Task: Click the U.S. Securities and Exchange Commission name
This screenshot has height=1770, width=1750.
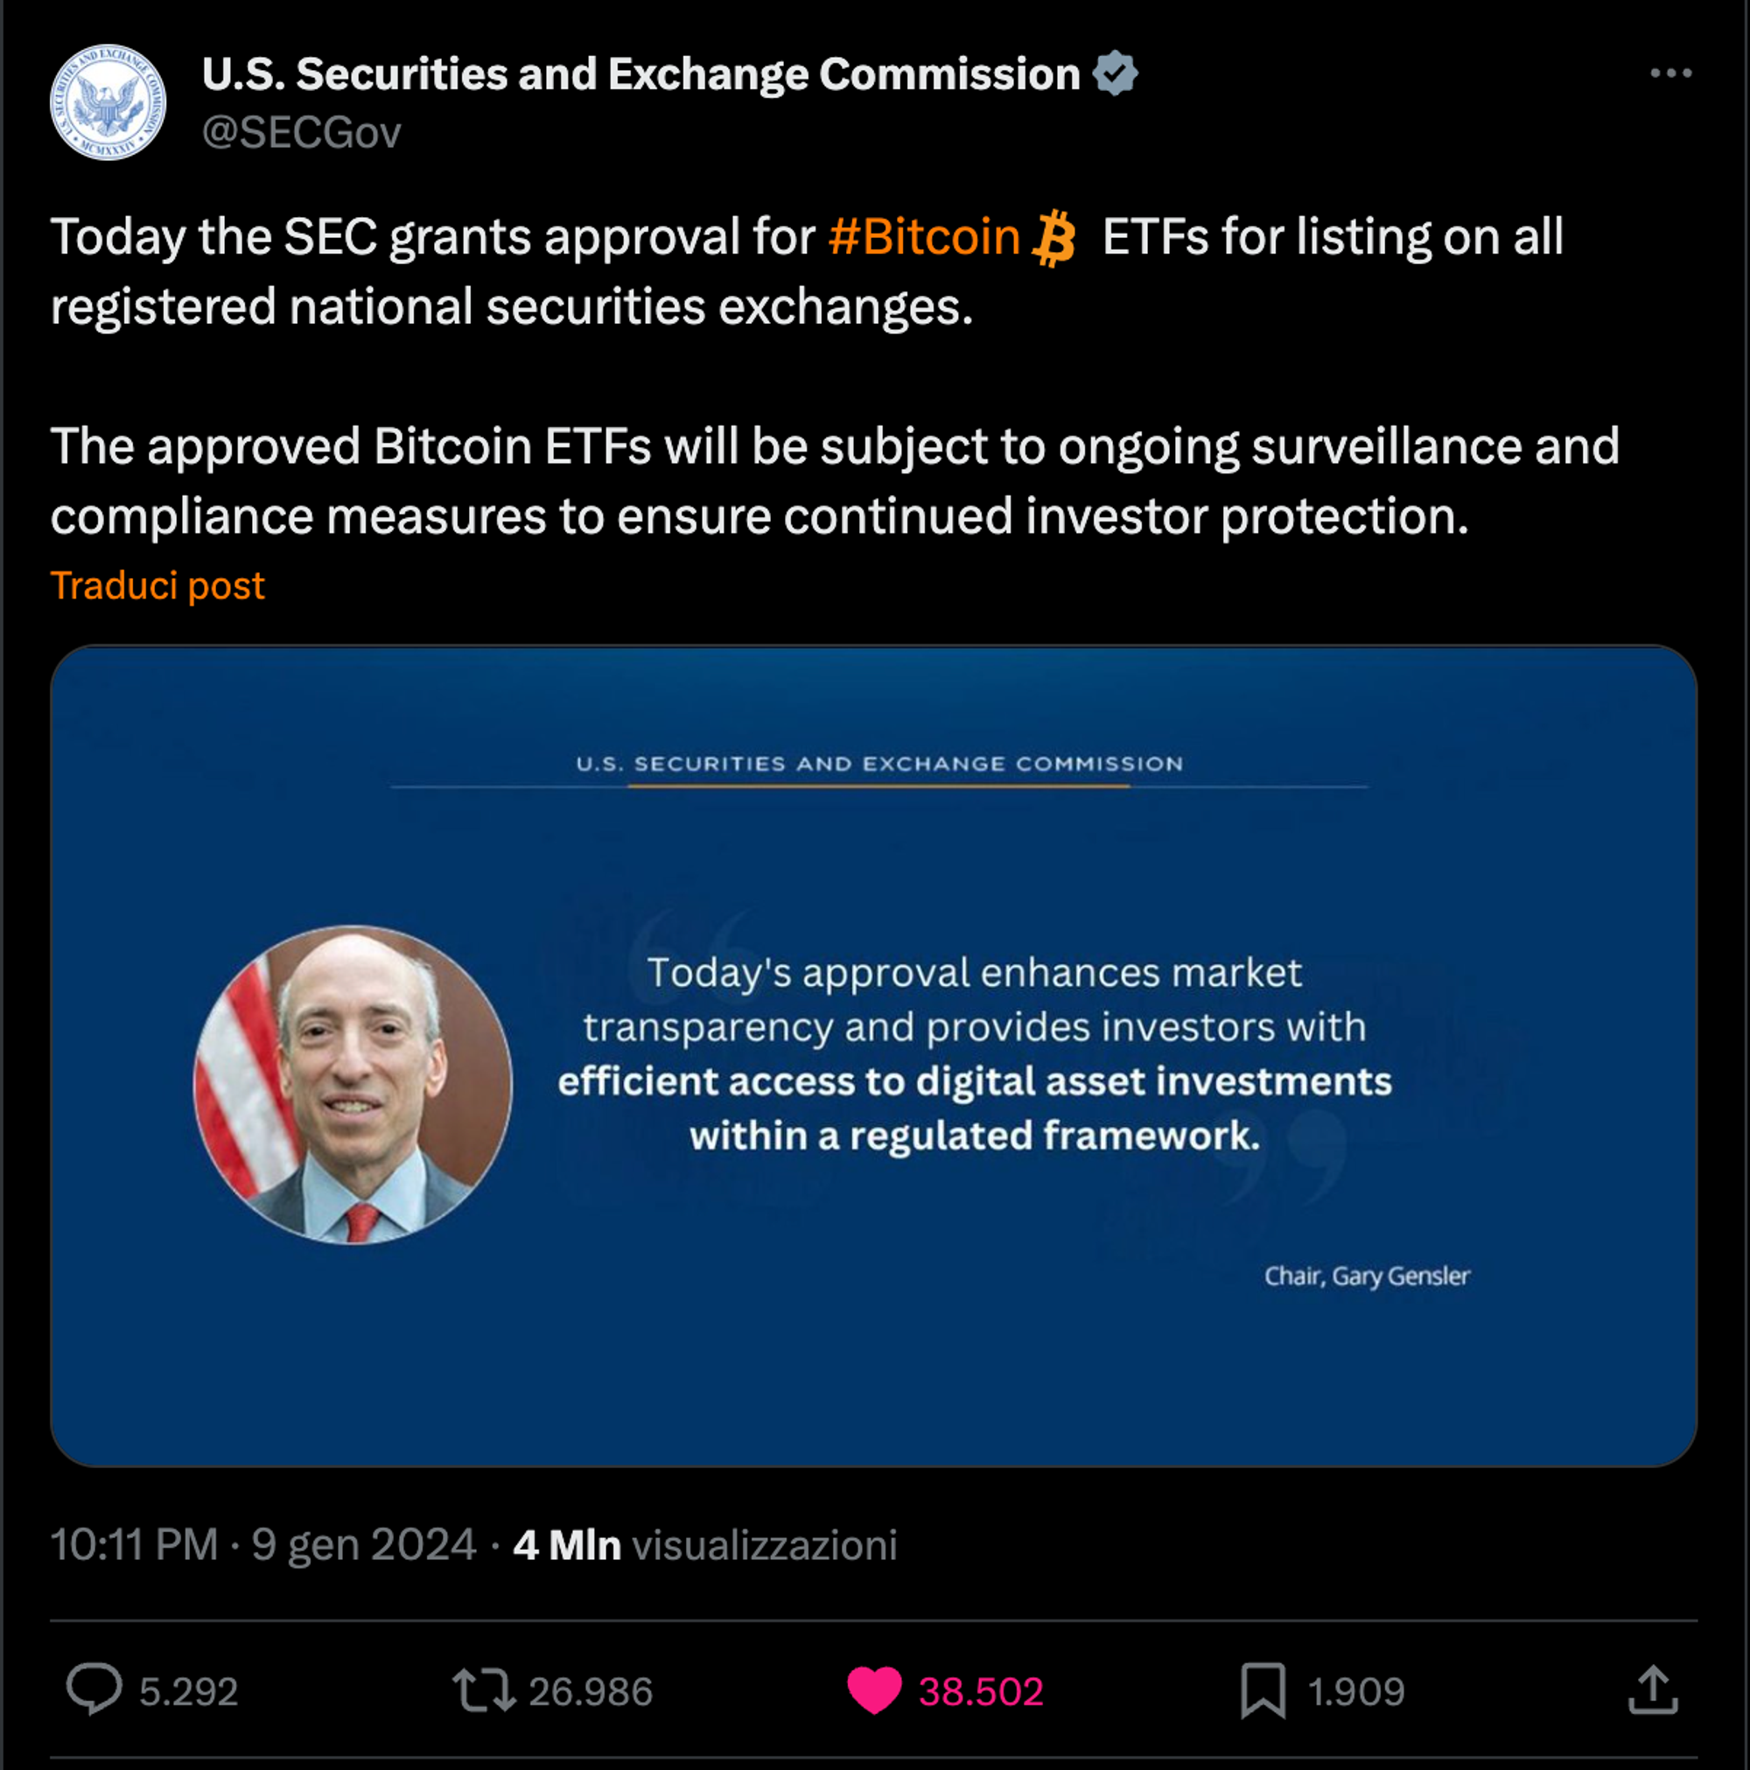Action: click(x=640, y=73)
